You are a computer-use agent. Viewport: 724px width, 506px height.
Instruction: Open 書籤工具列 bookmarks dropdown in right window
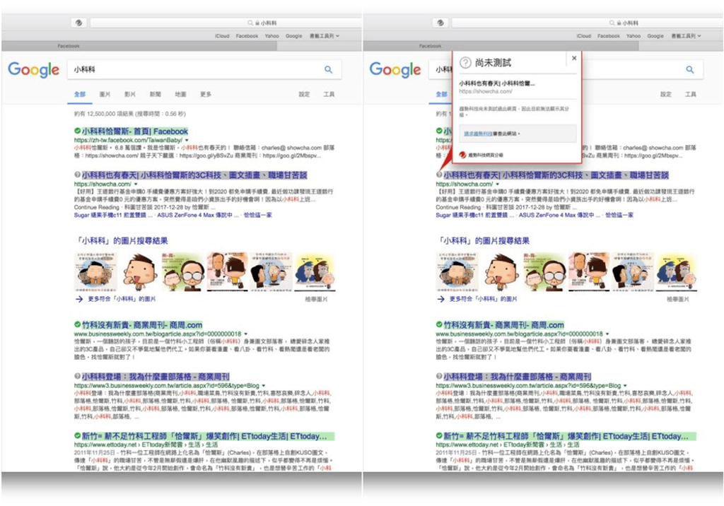[x=686, y=36]
